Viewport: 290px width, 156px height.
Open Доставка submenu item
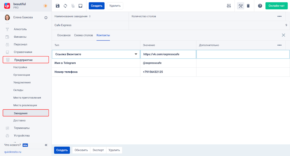20,121
